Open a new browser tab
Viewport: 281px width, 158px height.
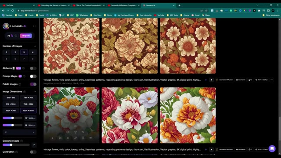(x=179, y=5)
